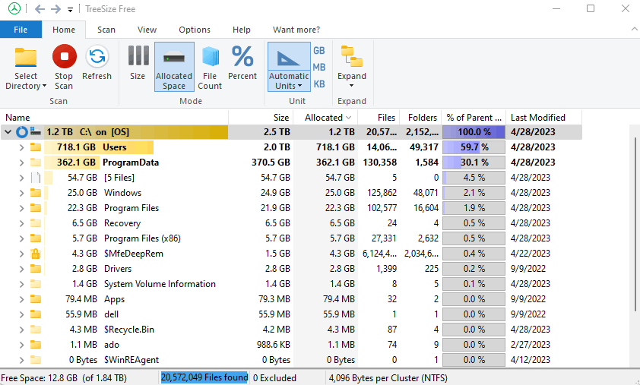Click the ado folder icon
The image size is (640, 385).
pos(36,344)
